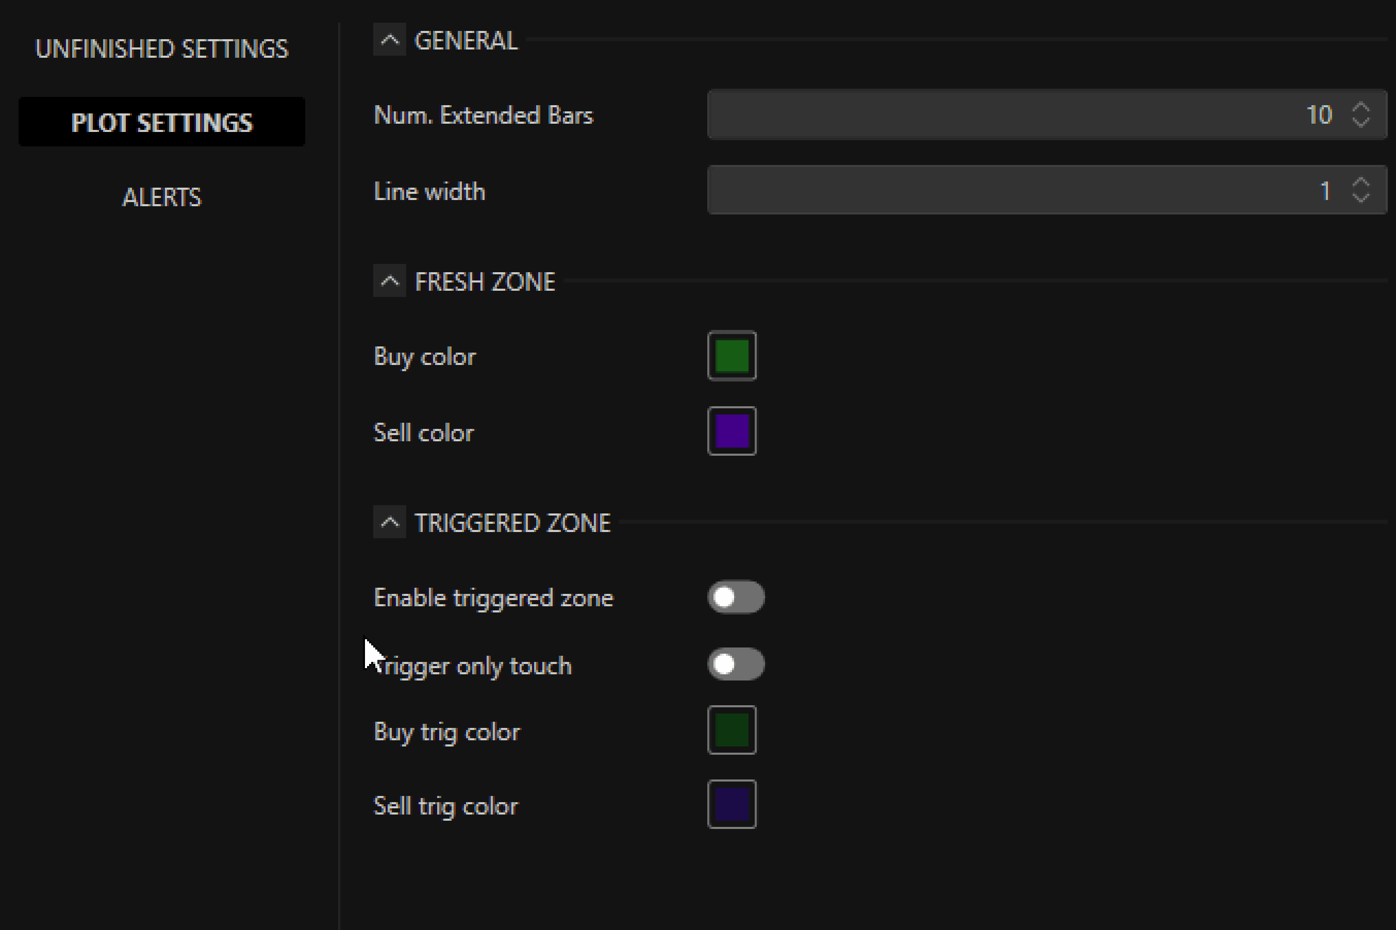Open the Buy color green swatch
This screenshot has width=1396, height=930.
[x=732, y=356]
